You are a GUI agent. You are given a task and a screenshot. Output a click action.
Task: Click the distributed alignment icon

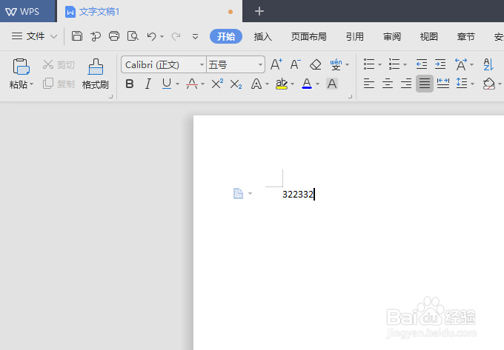(443, 84)
